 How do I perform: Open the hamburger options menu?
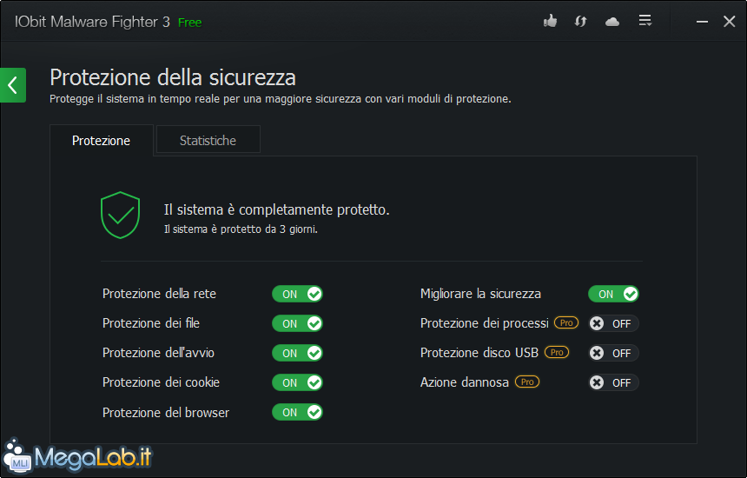pos(645,21)
